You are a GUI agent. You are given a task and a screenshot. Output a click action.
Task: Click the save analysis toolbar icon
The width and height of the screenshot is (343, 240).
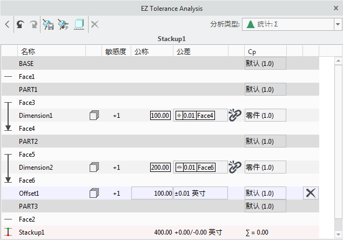48,24
